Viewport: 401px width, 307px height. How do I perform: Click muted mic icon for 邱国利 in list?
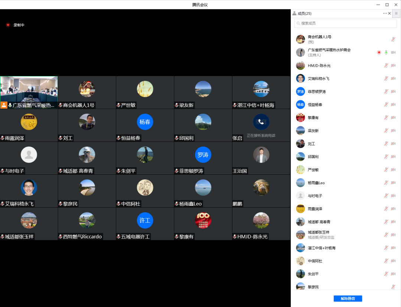386,156
